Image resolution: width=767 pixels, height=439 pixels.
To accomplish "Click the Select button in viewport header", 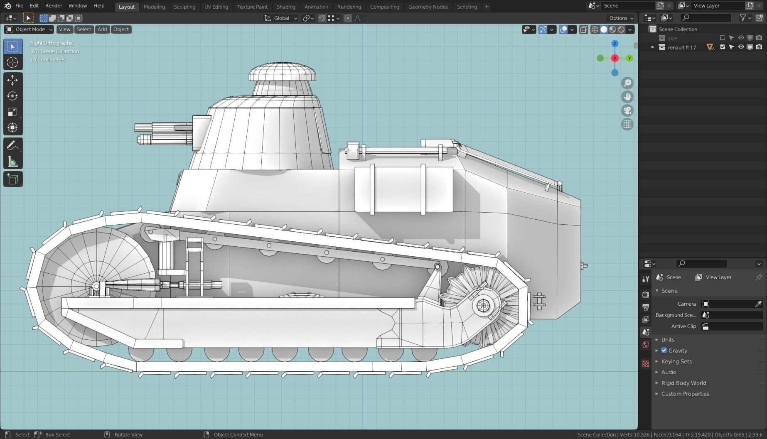I will (84, 29).
